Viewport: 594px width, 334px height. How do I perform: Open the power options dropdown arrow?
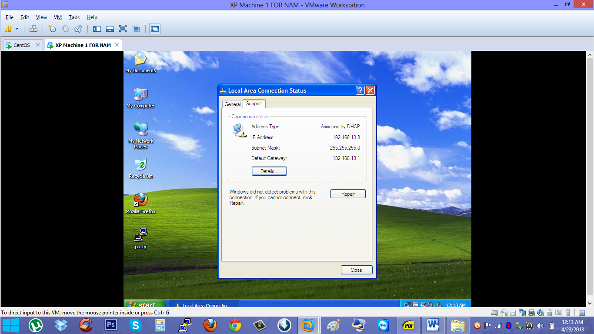tap(17, 29)
